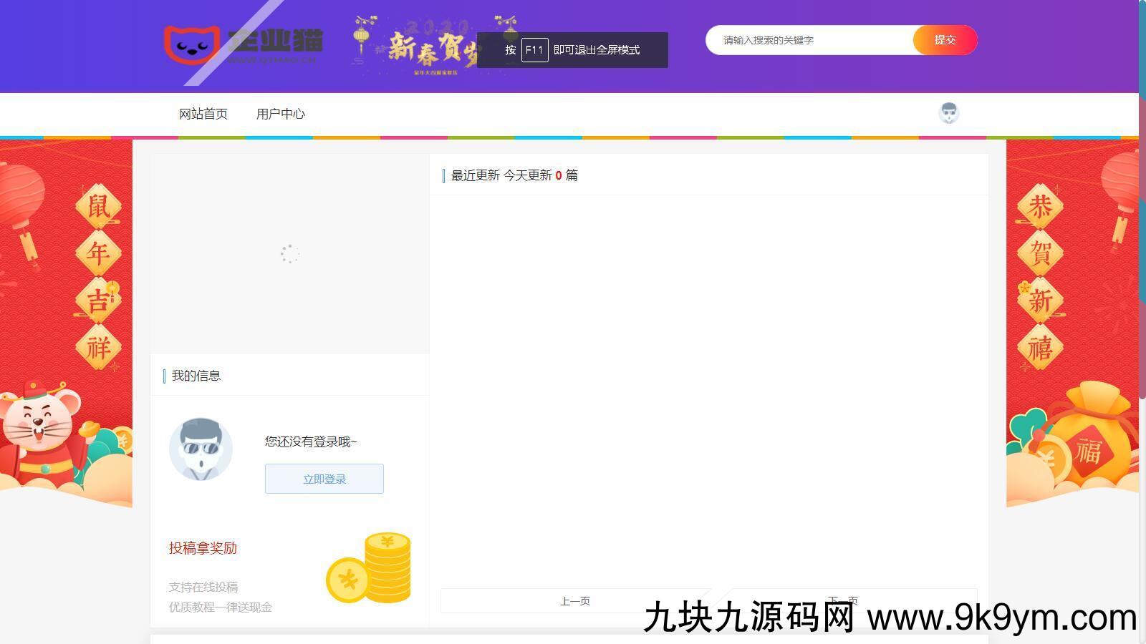
Task: Click the 恭贺新禧 couplet on the right
Action: (1040, 278)
